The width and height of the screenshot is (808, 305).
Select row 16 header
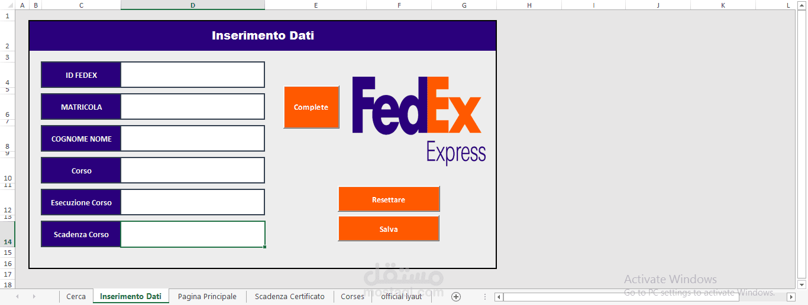pyautogui.click(x=7, y=263)
